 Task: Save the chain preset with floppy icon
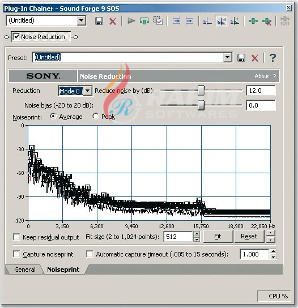pos(99,21)
